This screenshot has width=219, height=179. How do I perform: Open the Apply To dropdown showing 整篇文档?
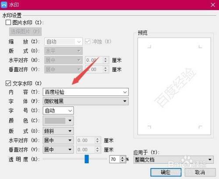[173, 160]
